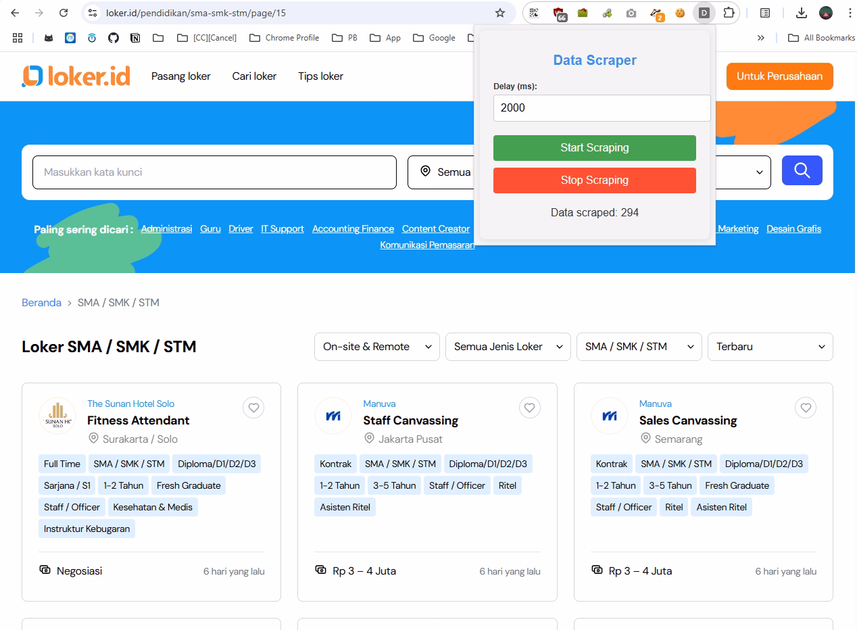Bookmark this page with star icon
The height and width of the screenshot is (630, 857).
(x=500, y=13)
